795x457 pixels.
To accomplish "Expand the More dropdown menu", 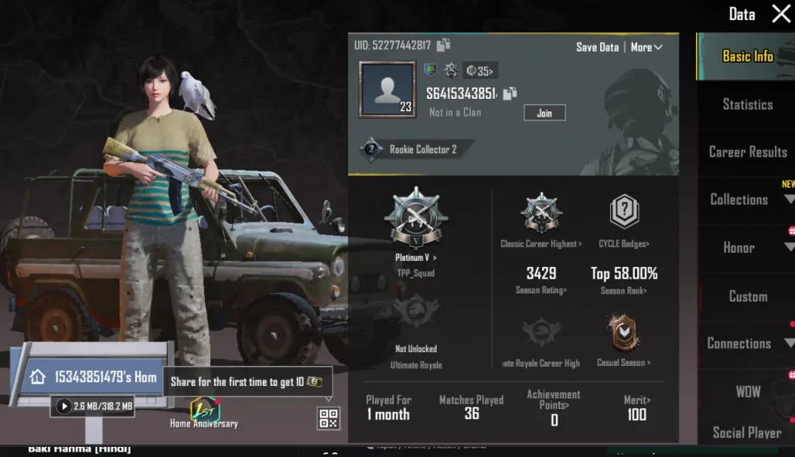I will pyautogui.click(x=647, y=47).
